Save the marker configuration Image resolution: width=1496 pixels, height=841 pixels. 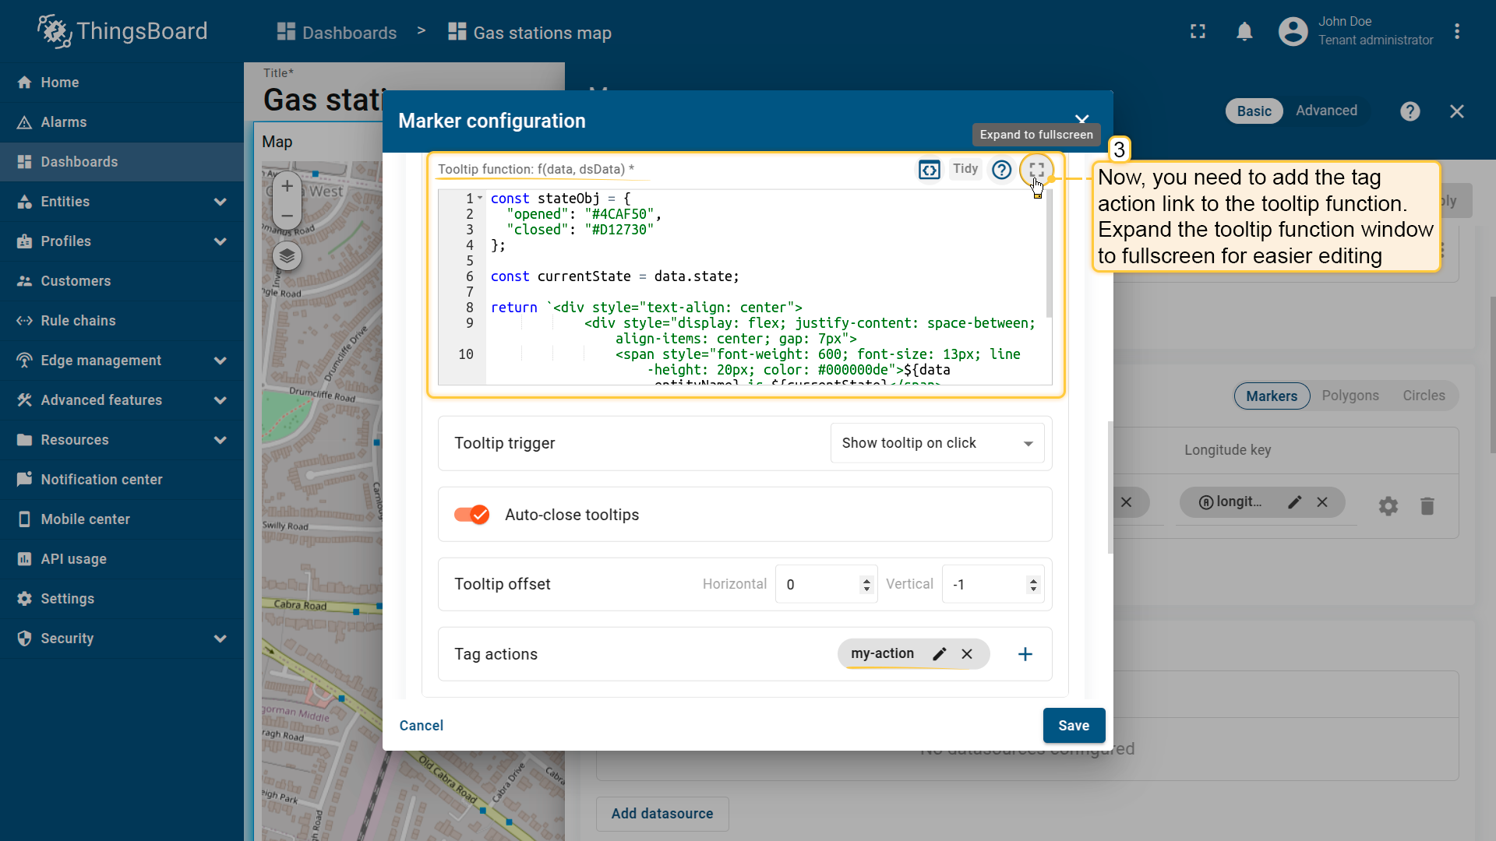(x=1073, y=726)
